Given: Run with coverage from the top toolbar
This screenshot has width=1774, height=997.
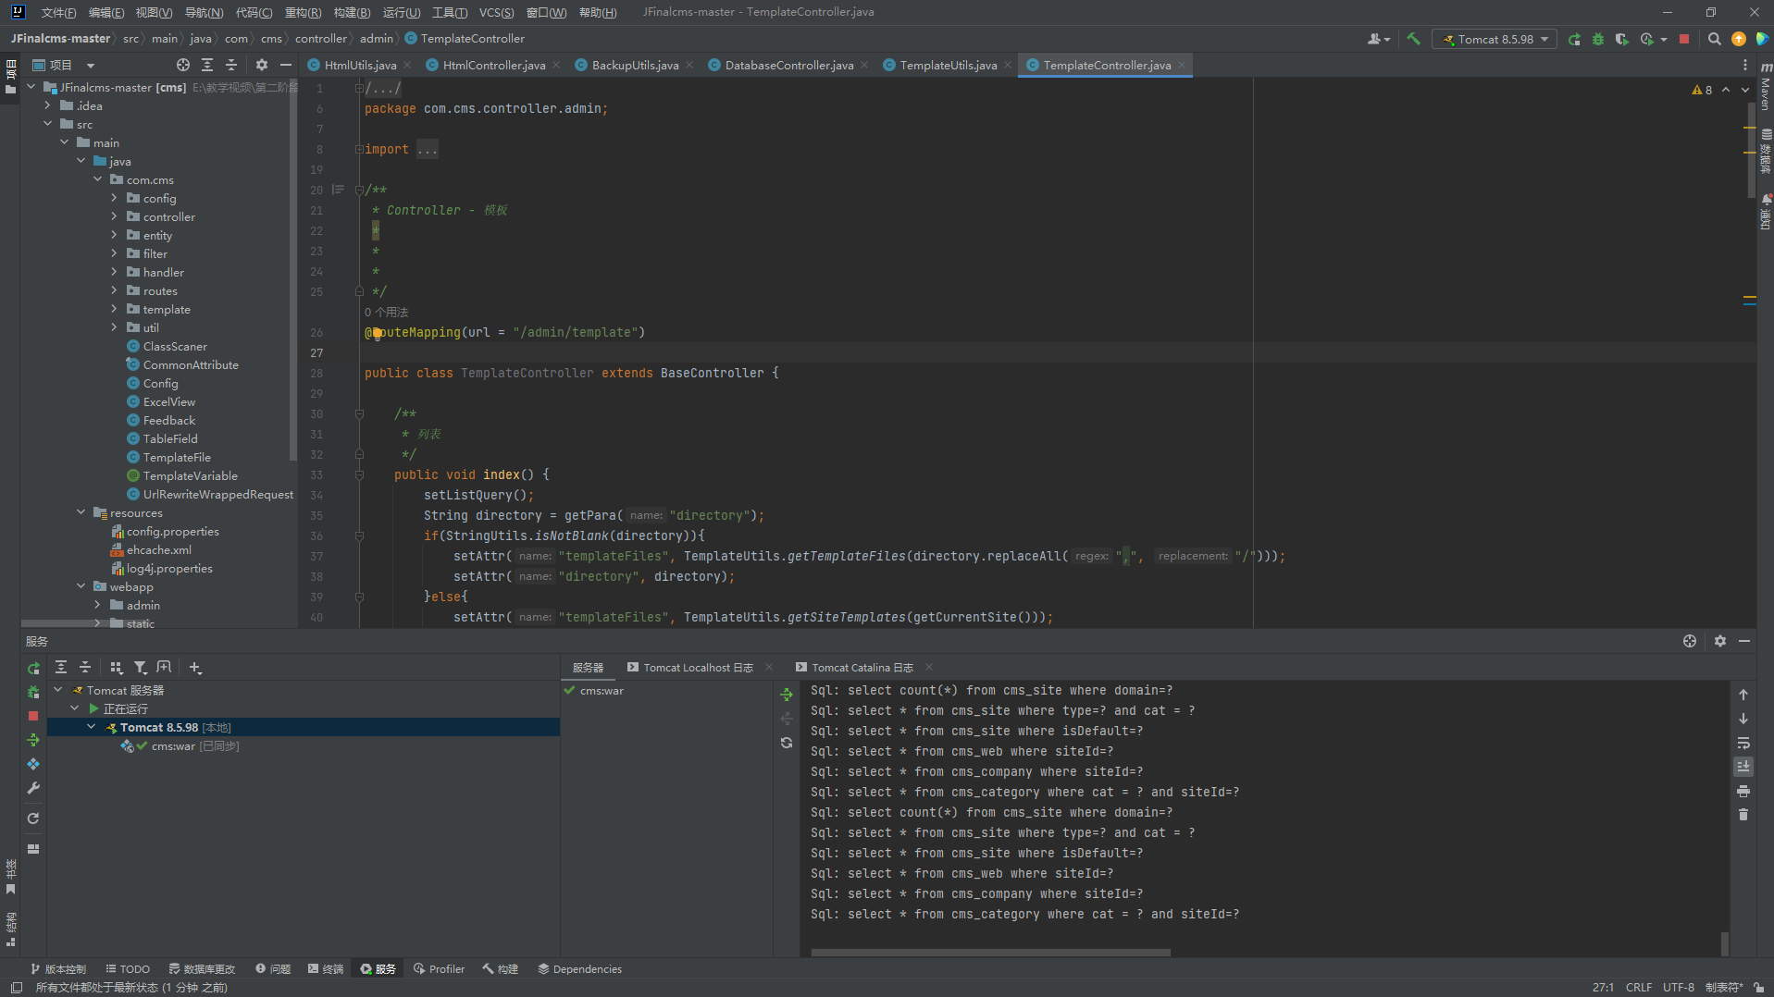Looking at the screenshot, I should [x=1622, y=39].
